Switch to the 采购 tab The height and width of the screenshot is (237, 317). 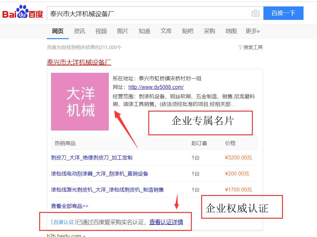tap(209, 31)
